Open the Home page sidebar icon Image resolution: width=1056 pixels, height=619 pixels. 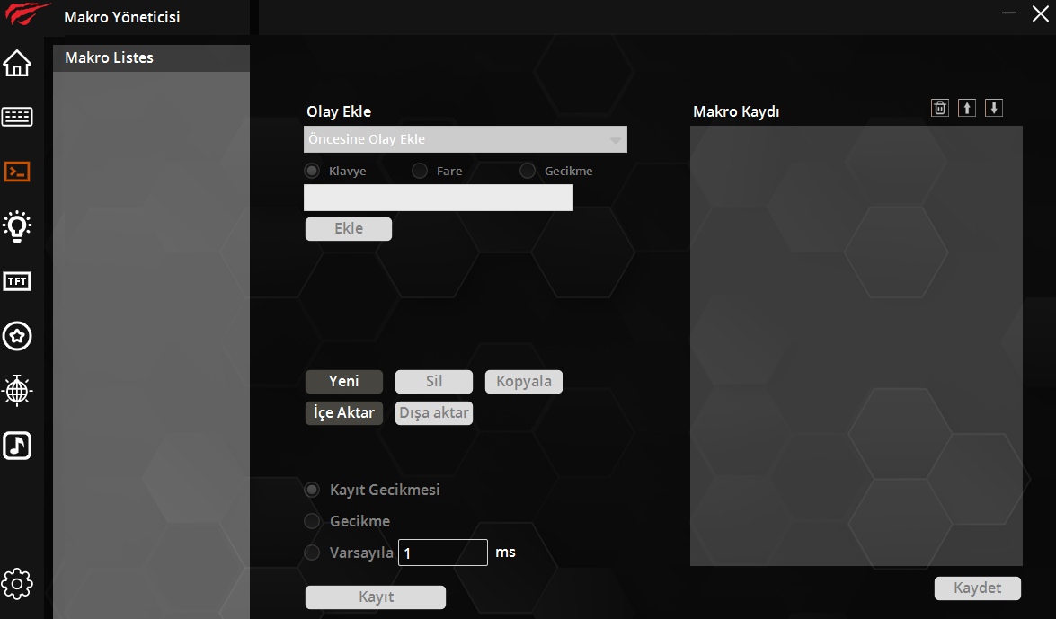pos(17,63)
